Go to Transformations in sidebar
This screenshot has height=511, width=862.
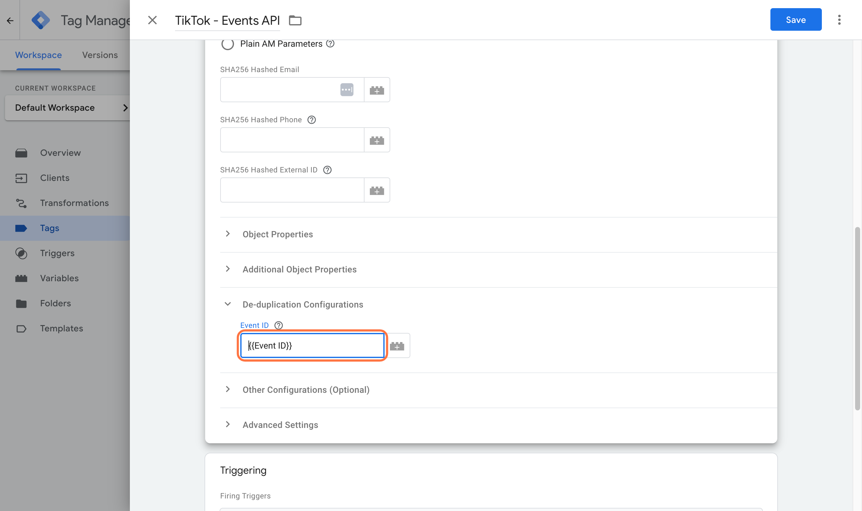tap(65, 203)
